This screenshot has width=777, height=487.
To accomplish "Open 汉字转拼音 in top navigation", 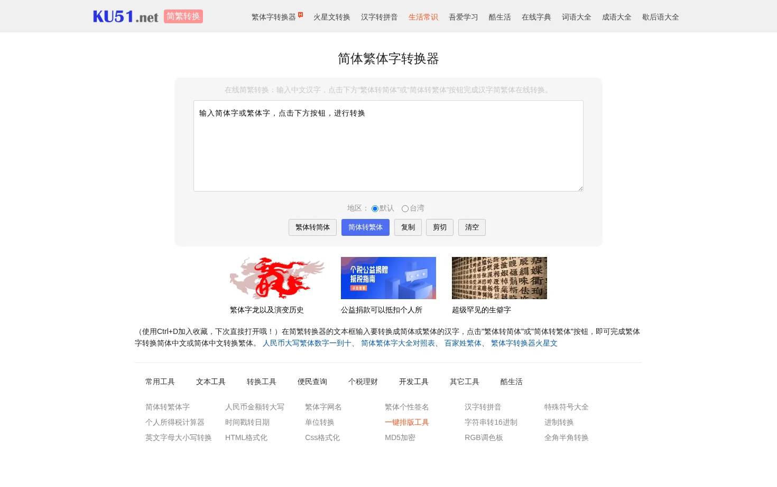I will click(380, 17).
